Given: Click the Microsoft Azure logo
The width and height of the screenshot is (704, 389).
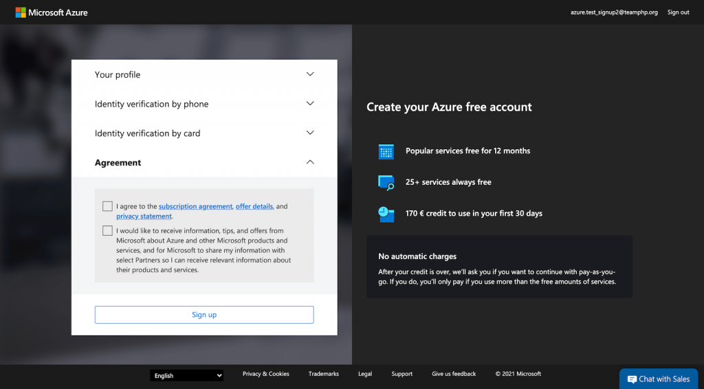Looking at the screenshot, I should pyautogui.click(x=52, y=12).
